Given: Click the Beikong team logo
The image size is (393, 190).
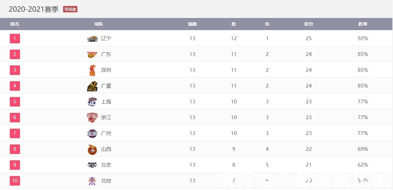Looking at the screenshot, I should click(92, 181).
